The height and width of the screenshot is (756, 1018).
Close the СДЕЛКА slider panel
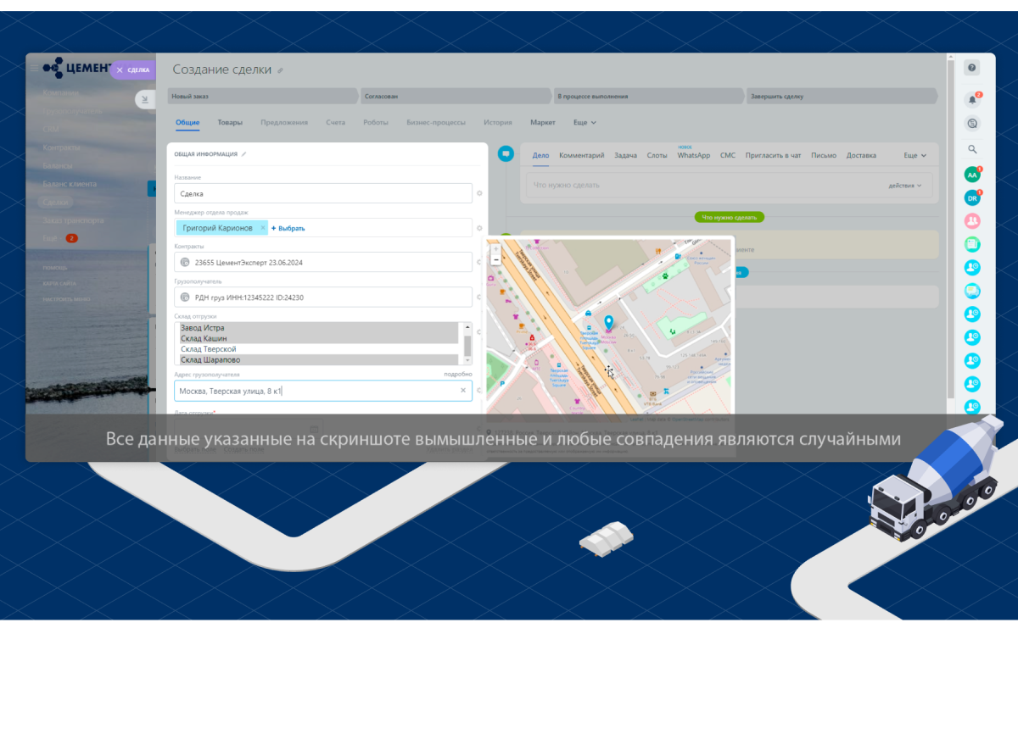pyautogui.click(x=120, y=70)
